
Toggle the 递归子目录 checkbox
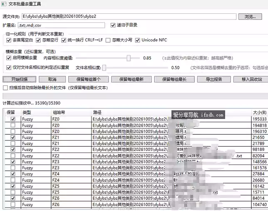click(x=113, y=25)
